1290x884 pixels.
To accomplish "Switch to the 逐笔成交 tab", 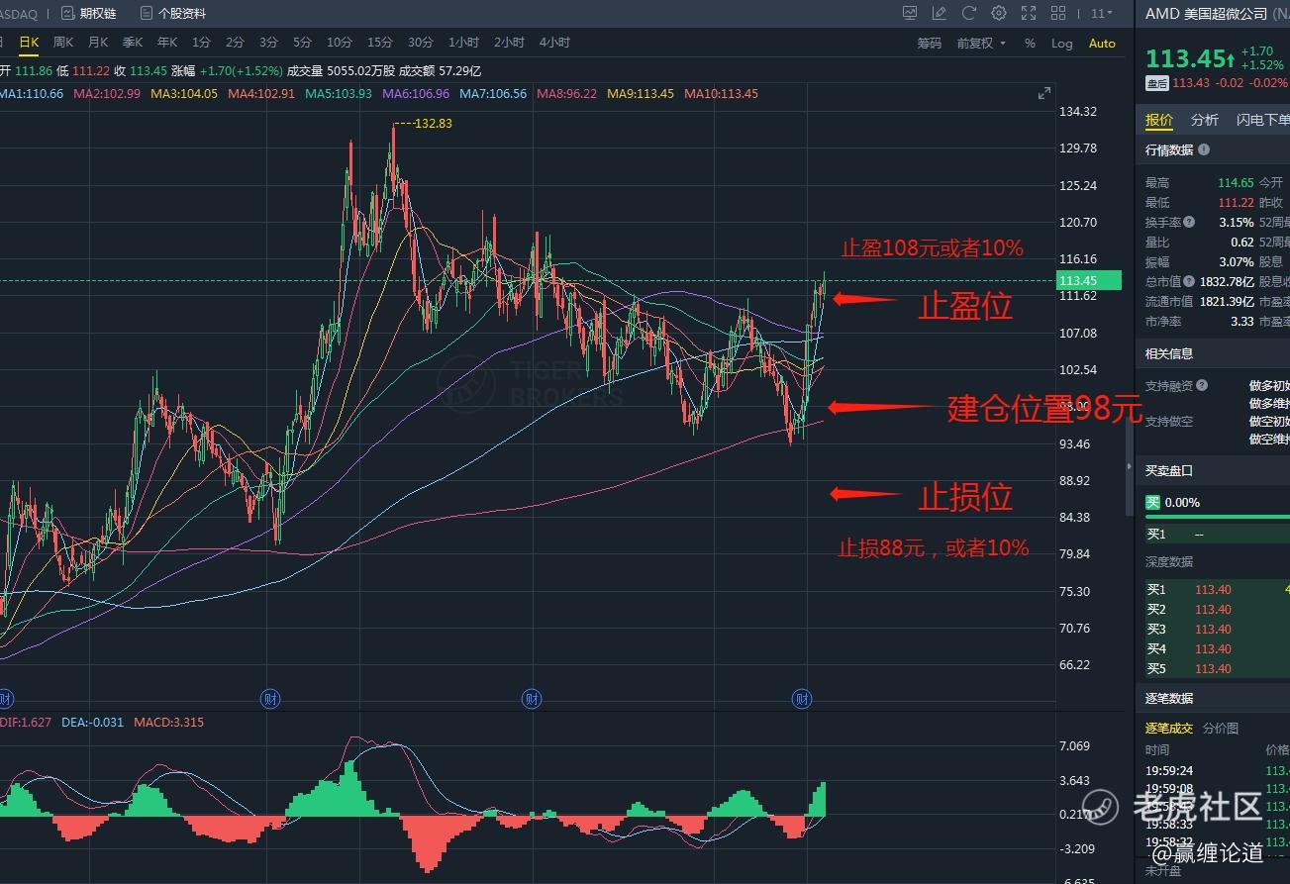I will pos(1169,728).
